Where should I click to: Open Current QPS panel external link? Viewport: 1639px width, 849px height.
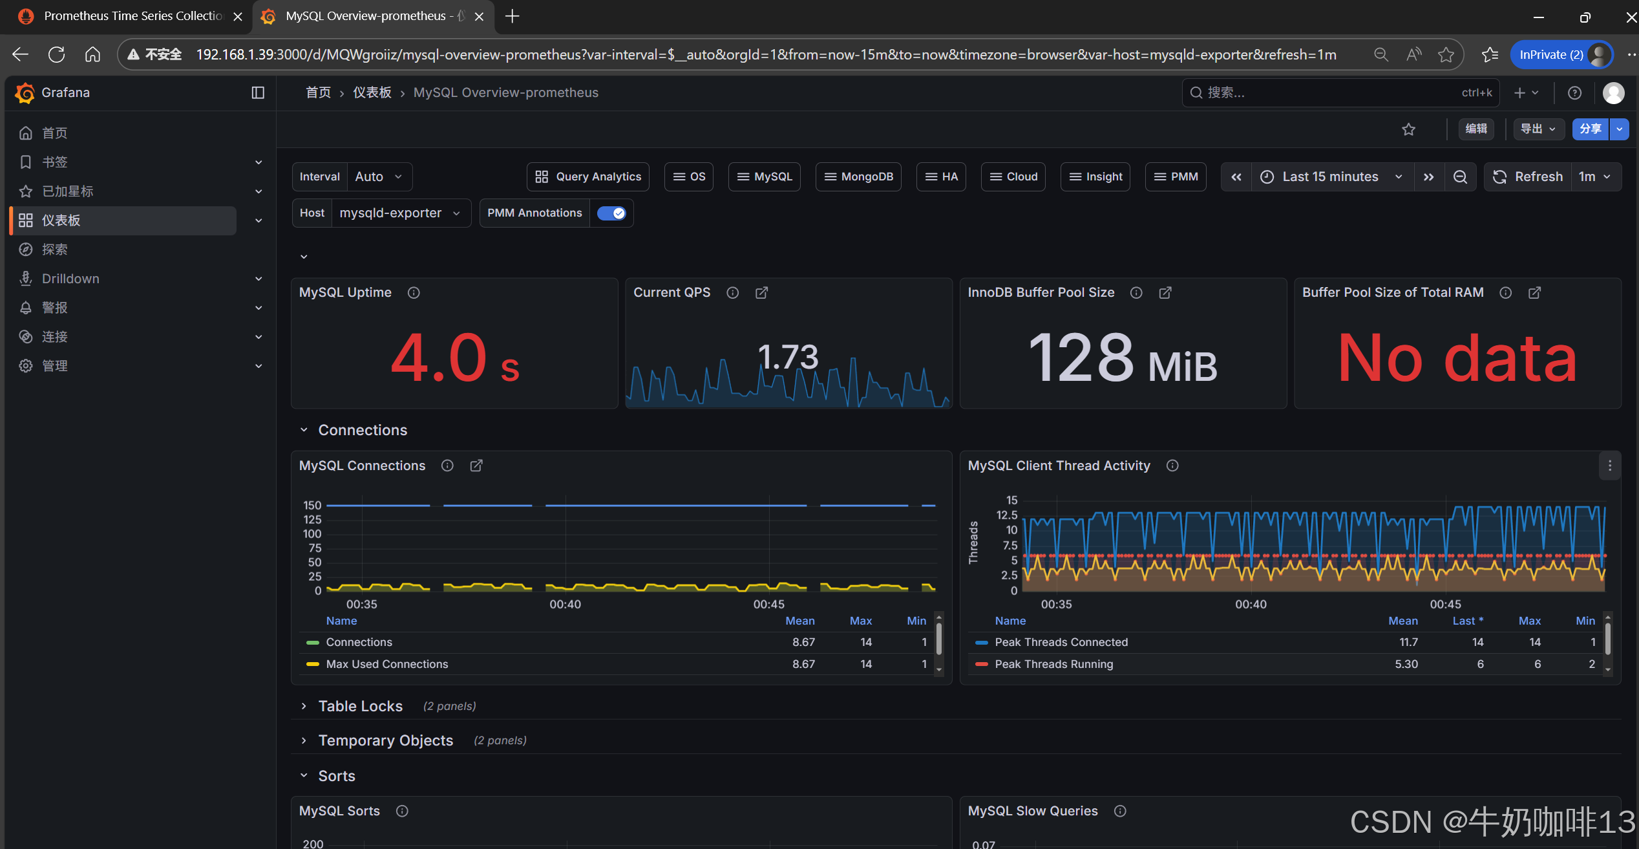(761, 293)
